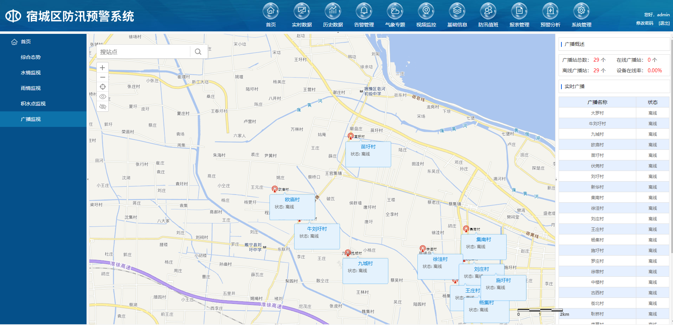Click the map locate crosshair button

103,87
